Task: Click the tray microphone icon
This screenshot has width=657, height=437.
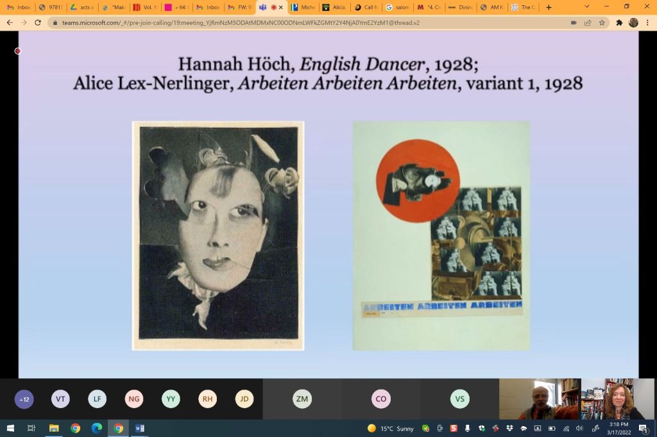Action: pyautogui.click(x=467, y=428)
